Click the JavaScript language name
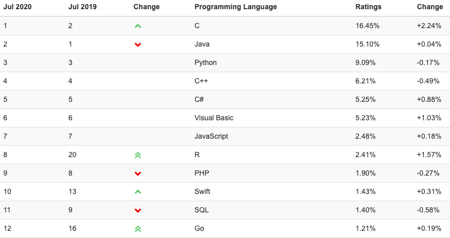The height and width of the screenshot is (238, 450). point(211,136)
